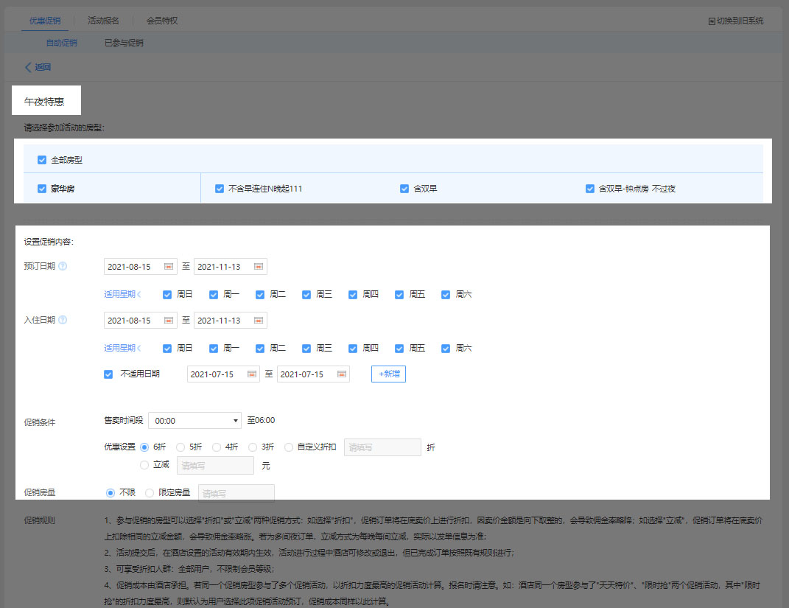Select 不限 for promotion room quantity
Viewport: 789px width, 608px height.
coord(111,493)
